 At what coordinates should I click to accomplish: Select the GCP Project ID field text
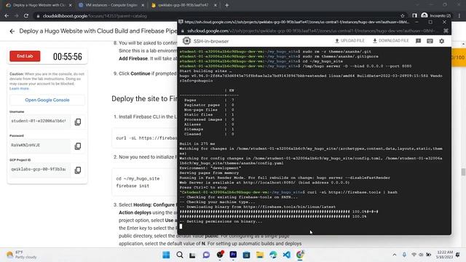(39, 170)
